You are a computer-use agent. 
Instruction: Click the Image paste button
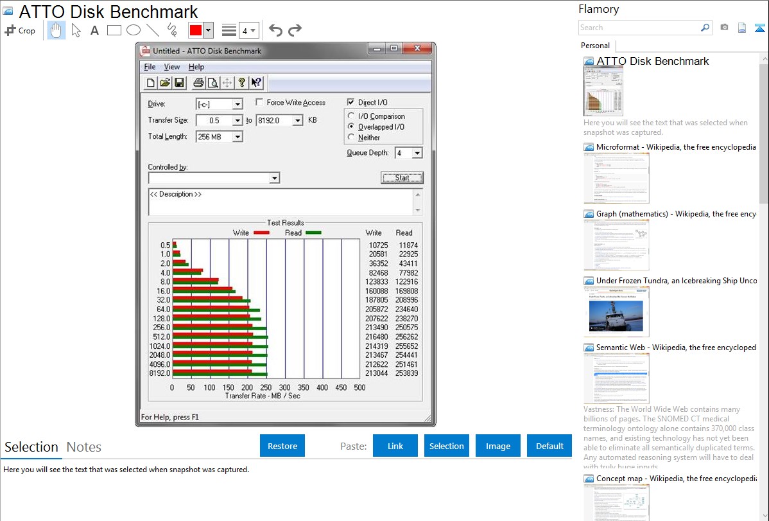point(497,446)
